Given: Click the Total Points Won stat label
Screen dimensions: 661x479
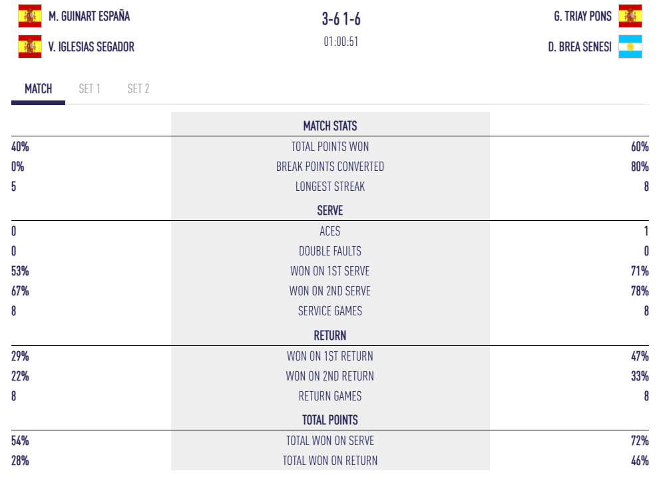Looking at the screenshot, I should tap(330, 146).
